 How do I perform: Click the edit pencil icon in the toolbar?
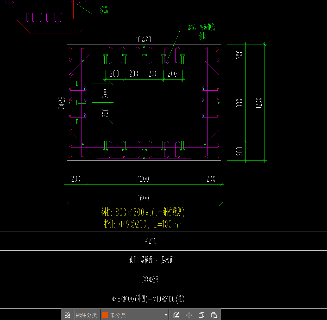coord(177,315)
